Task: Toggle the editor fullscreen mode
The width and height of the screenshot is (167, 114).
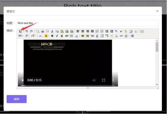Action: pos(142,31)
